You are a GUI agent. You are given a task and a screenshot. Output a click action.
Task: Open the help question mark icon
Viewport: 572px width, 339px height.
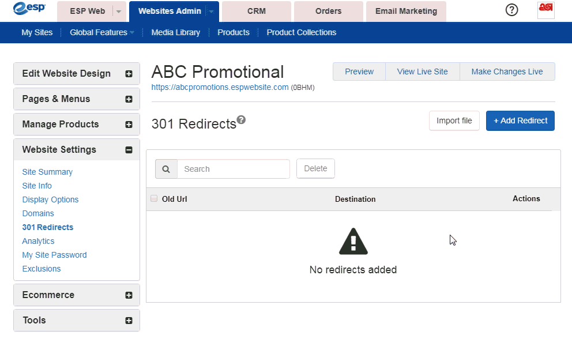point(511,10)
